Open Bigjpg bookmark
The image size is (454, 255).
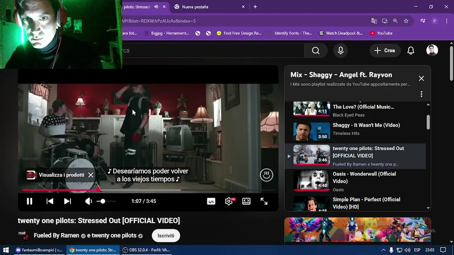point(167,33)
